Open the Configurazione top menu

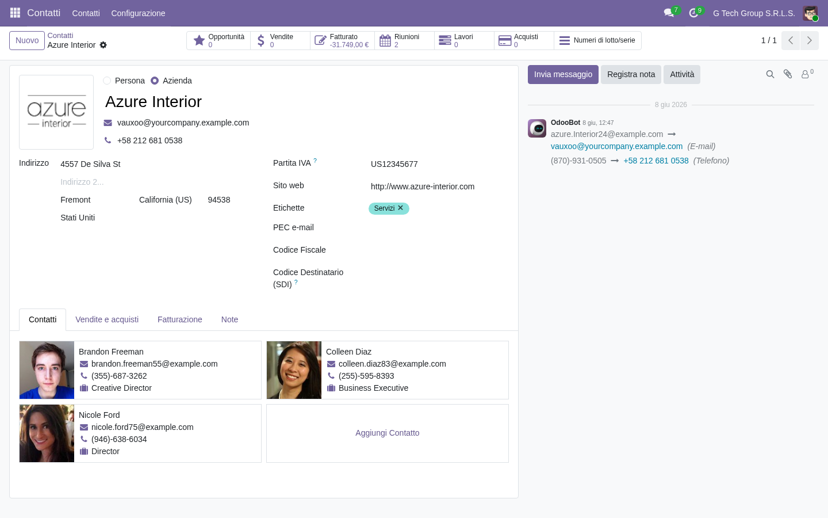tap(138, 13)
